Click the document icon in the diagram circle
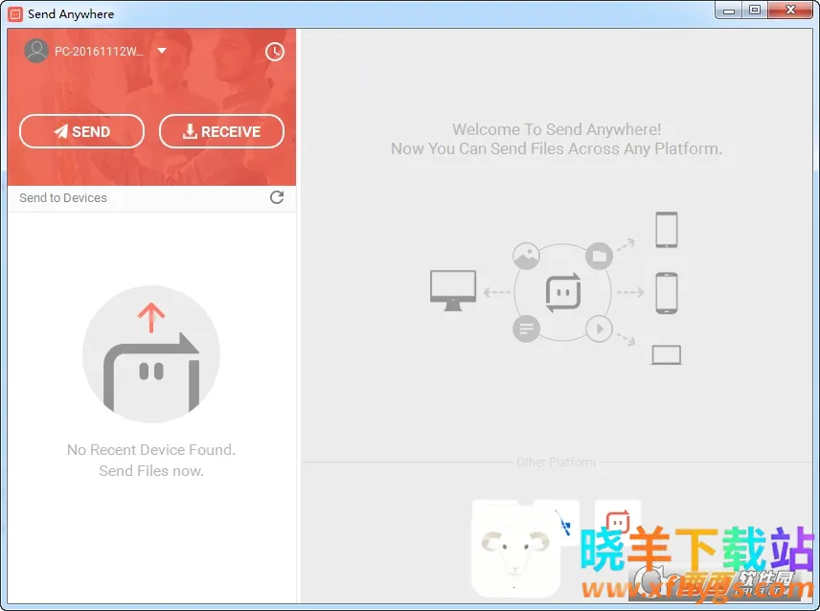 [526, 329]
